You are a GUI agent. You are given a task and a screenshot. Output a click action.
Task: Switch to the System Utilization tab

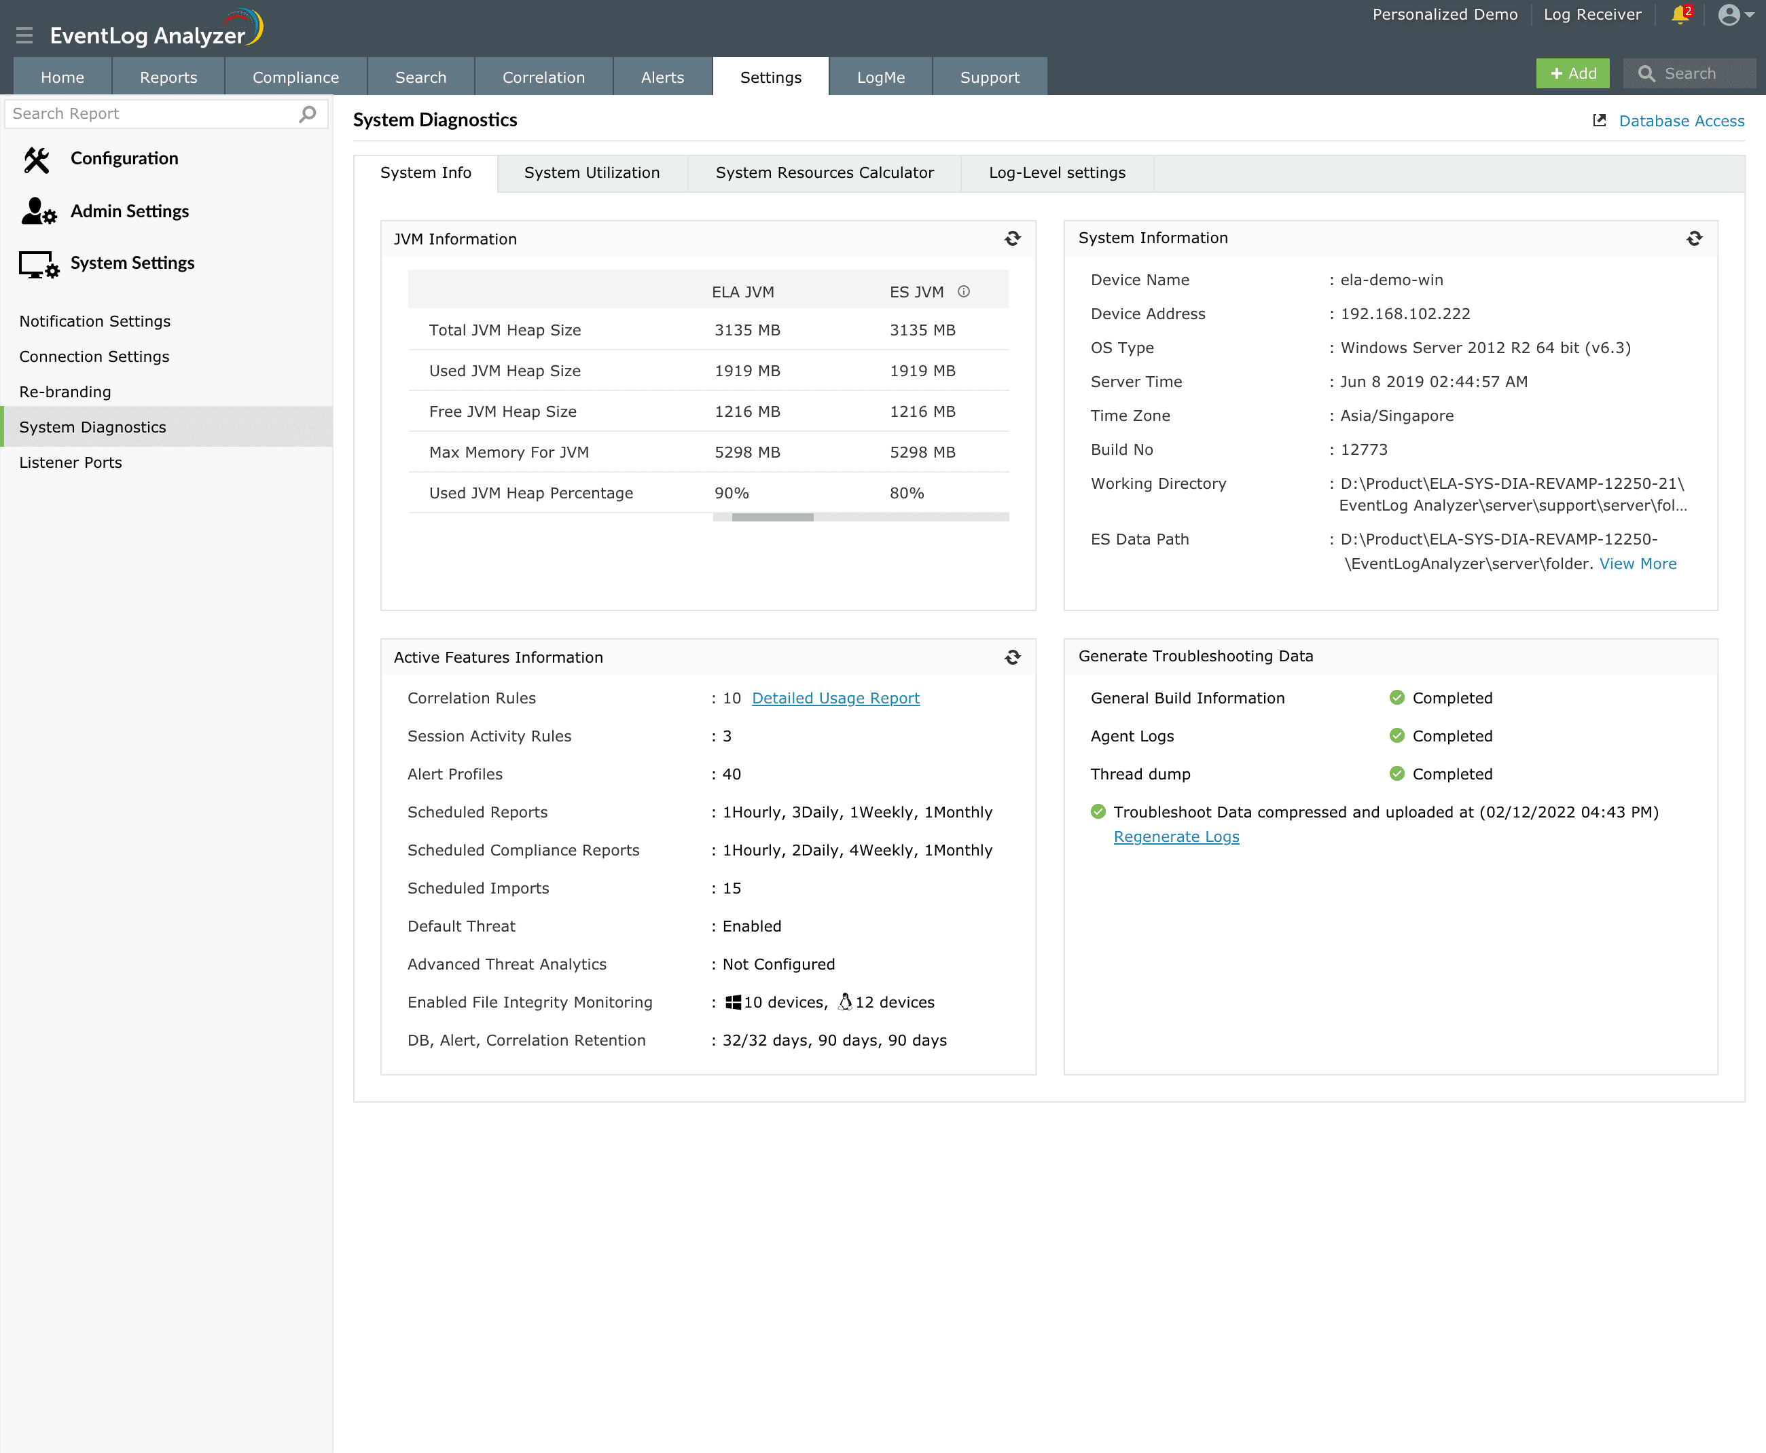pyautogui.click(x=591, y=172)
